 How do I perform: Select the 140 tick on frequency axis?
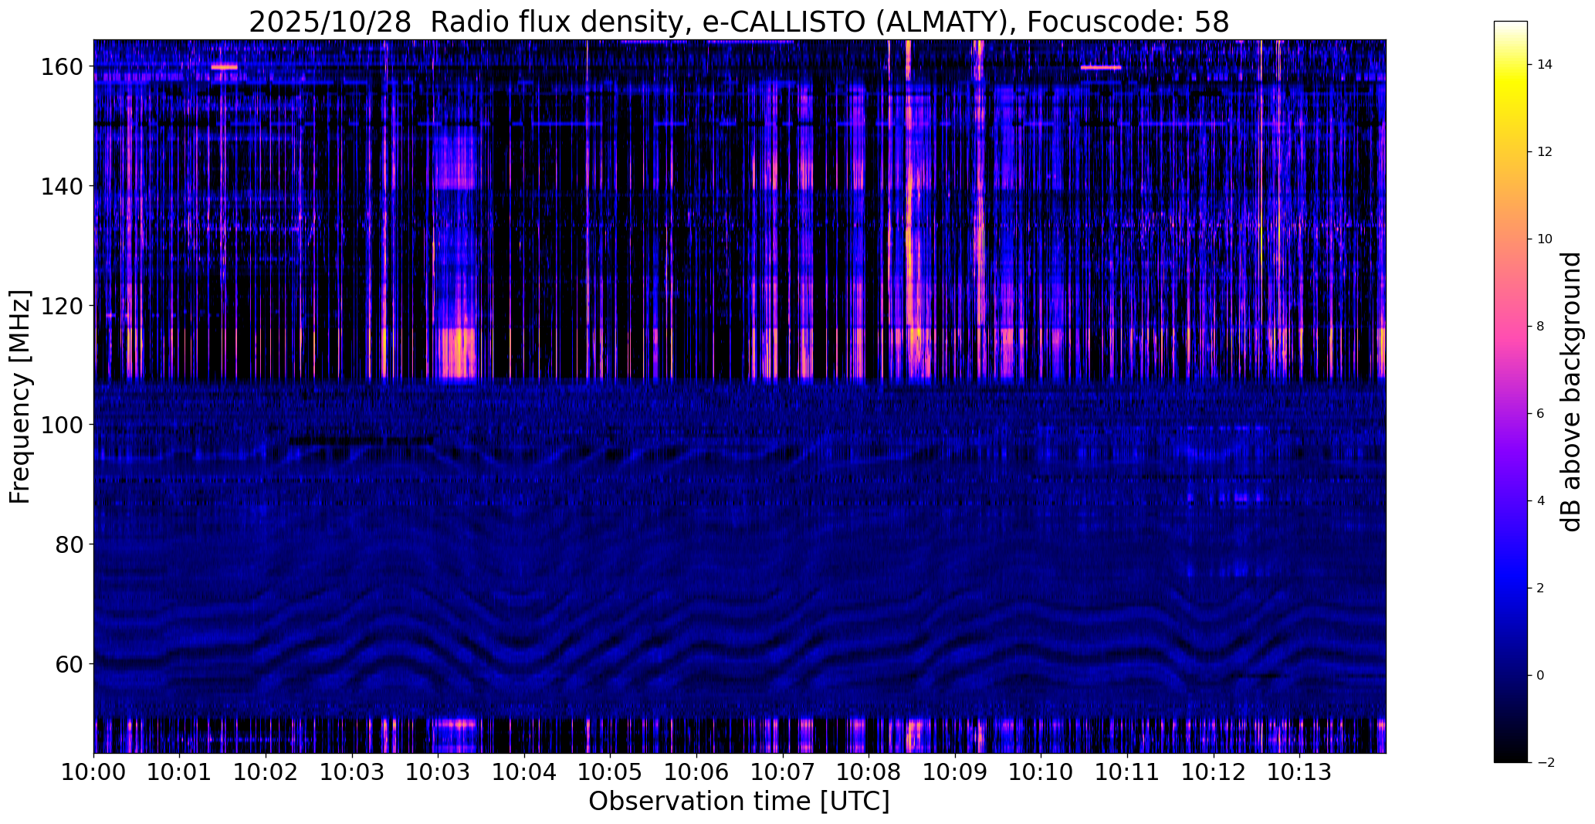click(x=62, y=186)
